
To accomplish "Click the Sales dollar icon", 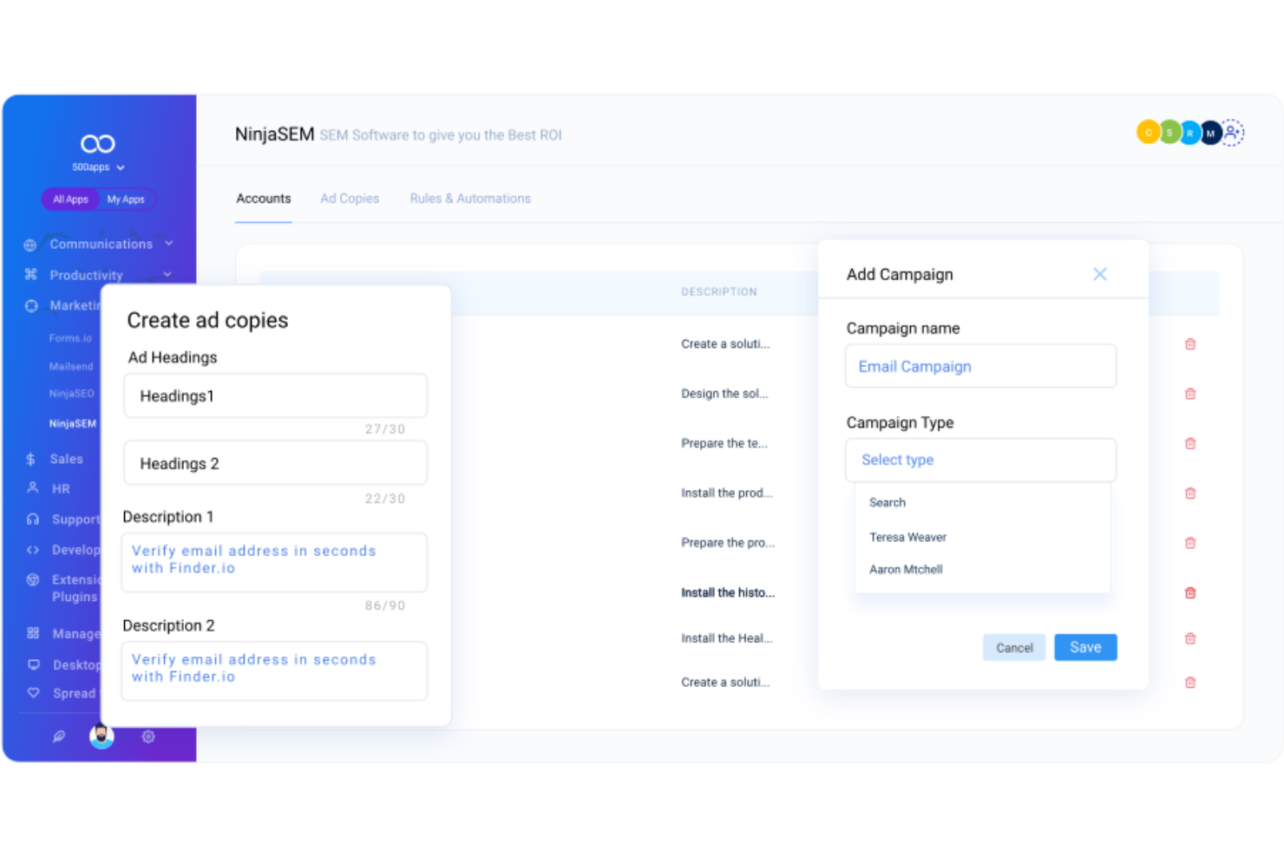I will (30, 459).
